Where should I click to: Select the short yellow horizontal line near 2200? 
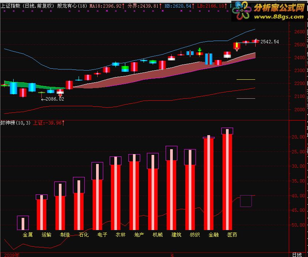click(246, 79)
